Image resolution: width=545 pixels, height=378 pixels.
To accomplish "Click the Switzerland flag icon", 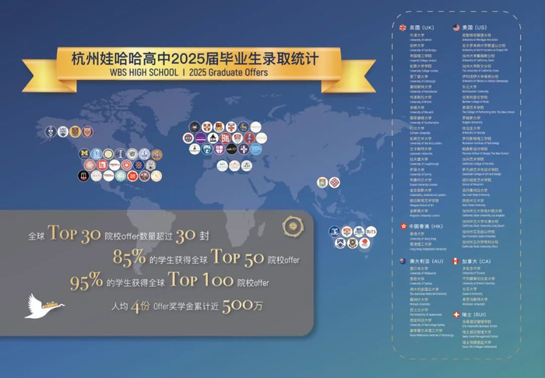I will point(456,315).
